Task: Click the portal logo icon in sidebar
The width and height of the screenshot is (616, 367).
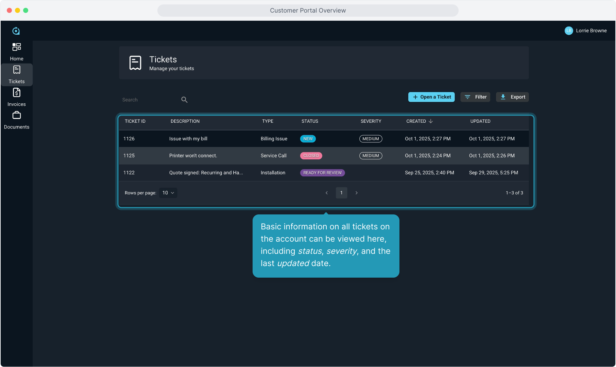Action: [x=16, y=31]
